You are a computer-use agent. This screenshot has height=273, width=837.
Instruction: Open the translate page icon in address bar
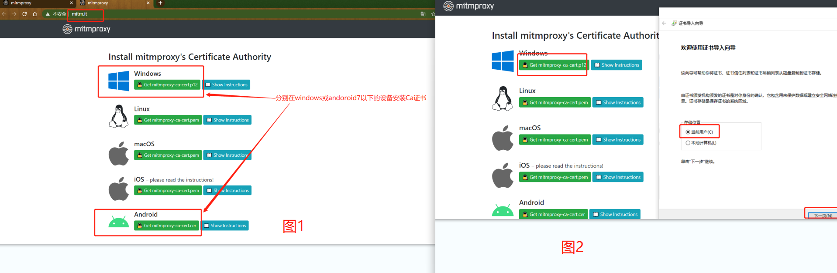[x=423, y=14]
